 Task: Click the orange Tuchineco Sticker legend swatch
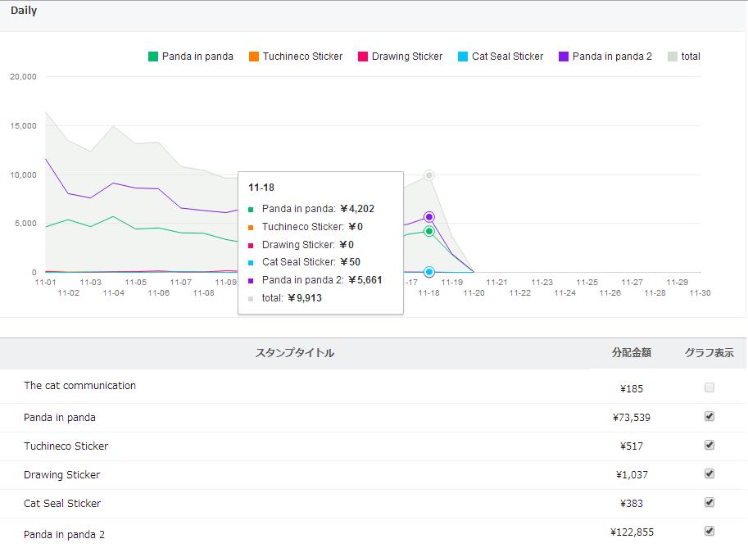click(254, 57)
